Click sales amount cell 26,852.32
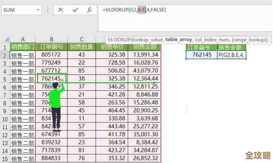The image size is (273, 163). coord(144,158)
